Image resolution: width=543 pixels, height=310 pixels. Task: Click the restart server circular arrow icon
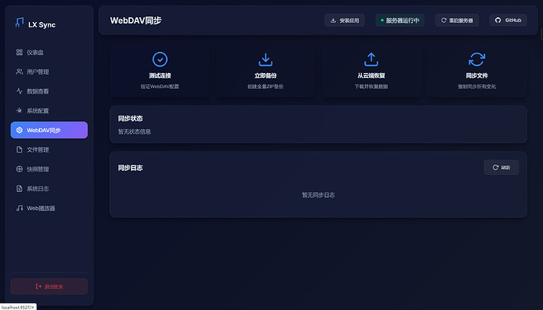coord(444,20)
